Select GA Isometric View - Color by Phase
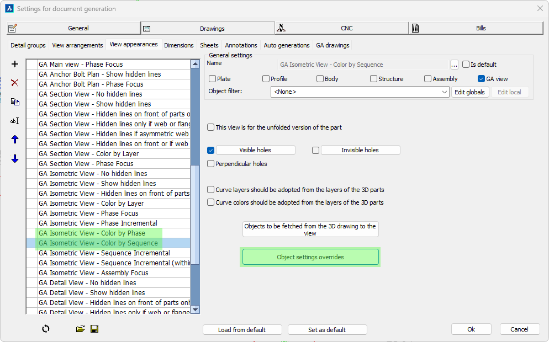The width and height of the screenshot is (549, 342). tap(92, 233)
